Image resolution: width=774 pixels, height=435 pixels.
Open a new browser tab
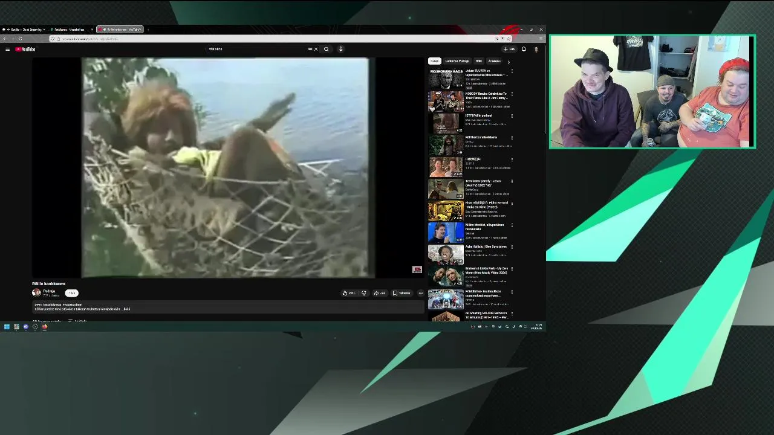148,29
